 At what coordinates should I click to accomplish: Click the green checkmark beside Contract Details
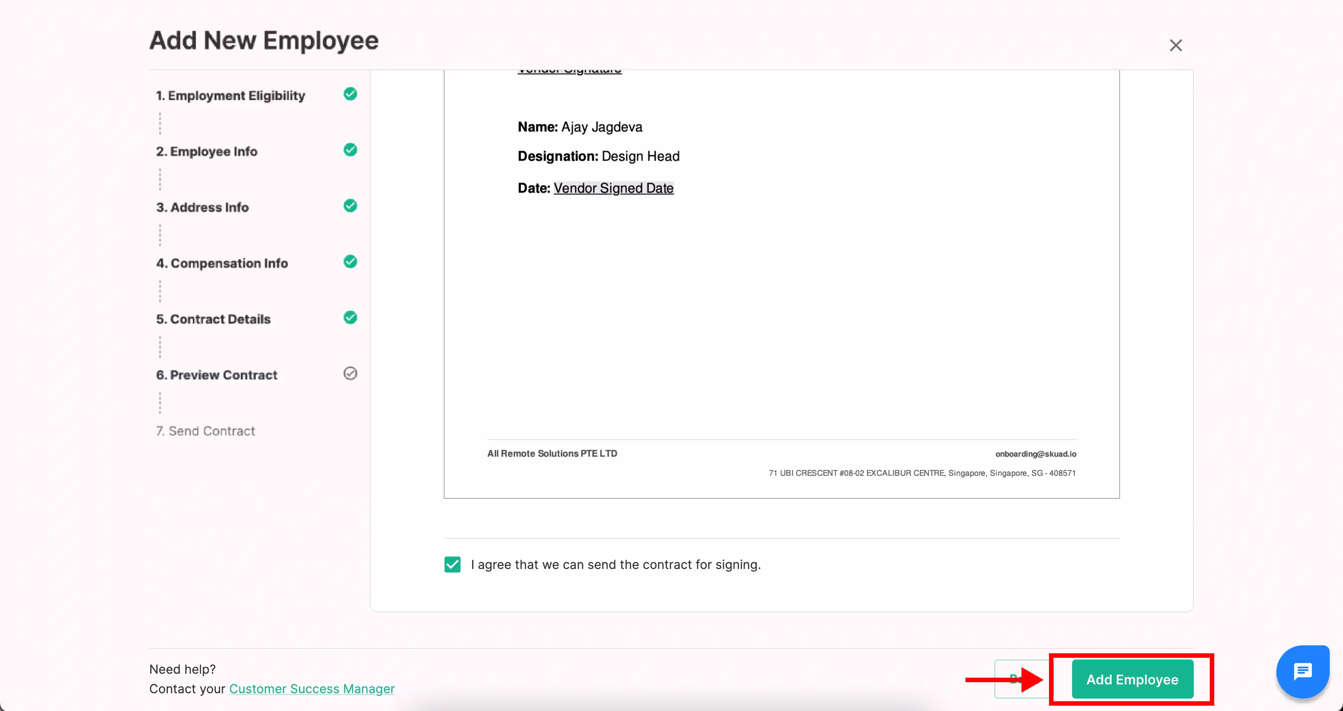coord(350,318)
